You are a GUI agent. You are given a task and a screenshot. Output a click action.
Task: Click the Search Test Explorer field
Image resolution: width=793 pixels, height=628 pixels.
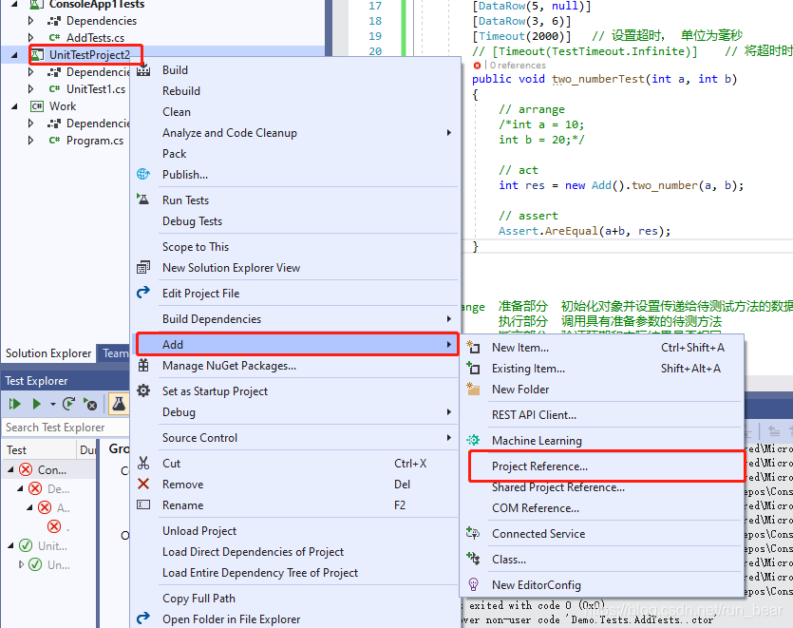pos(66,428)
